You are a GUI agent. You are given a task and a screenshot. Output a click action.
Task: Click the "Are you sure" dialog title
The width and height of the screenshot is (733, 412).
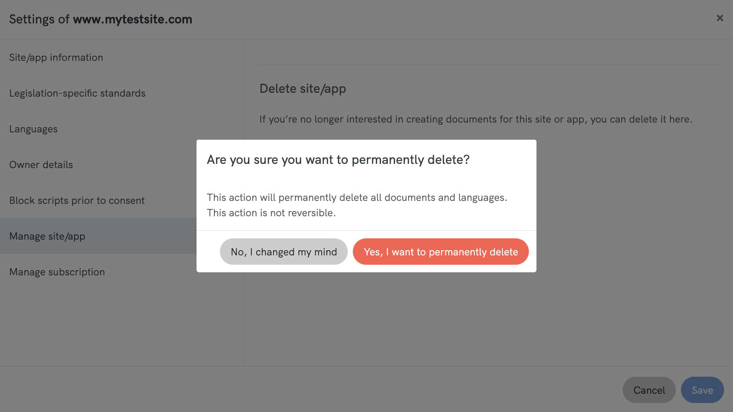[x=338, y=160]
